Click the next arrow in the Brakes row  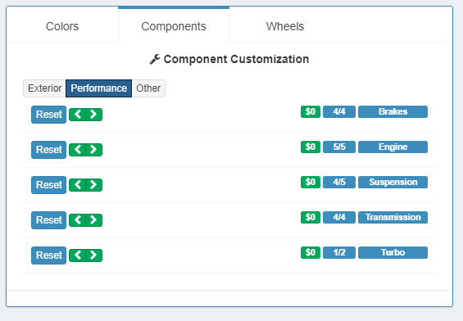click(x=94, y=115)
